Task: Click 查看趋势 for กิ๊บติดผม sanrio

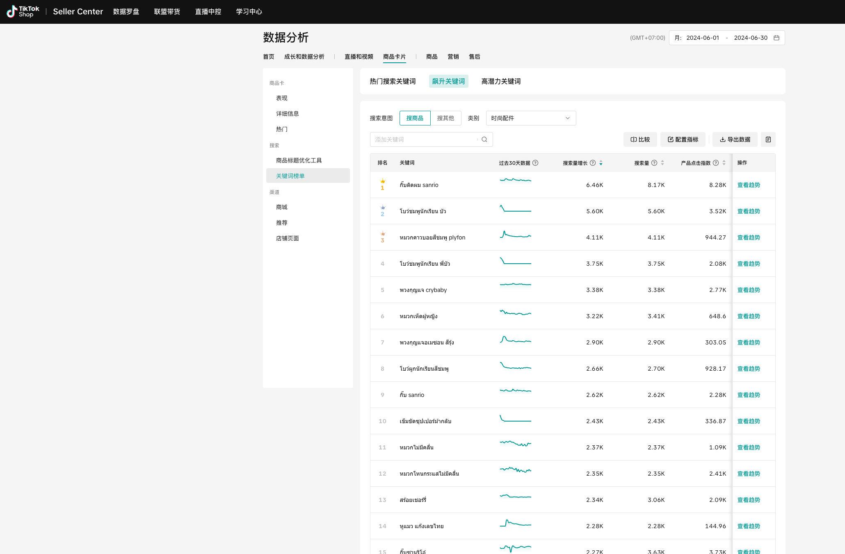Action: (x=749, y=185)
